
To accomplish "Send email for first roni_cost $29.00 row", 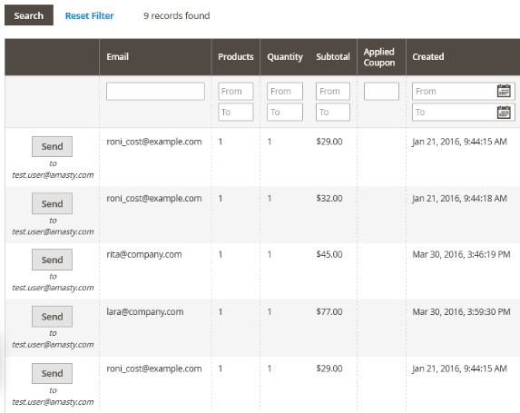I will click(52, 146).
